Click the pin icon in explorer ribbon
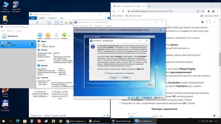The image size is (221, 124). pos(37,23)
